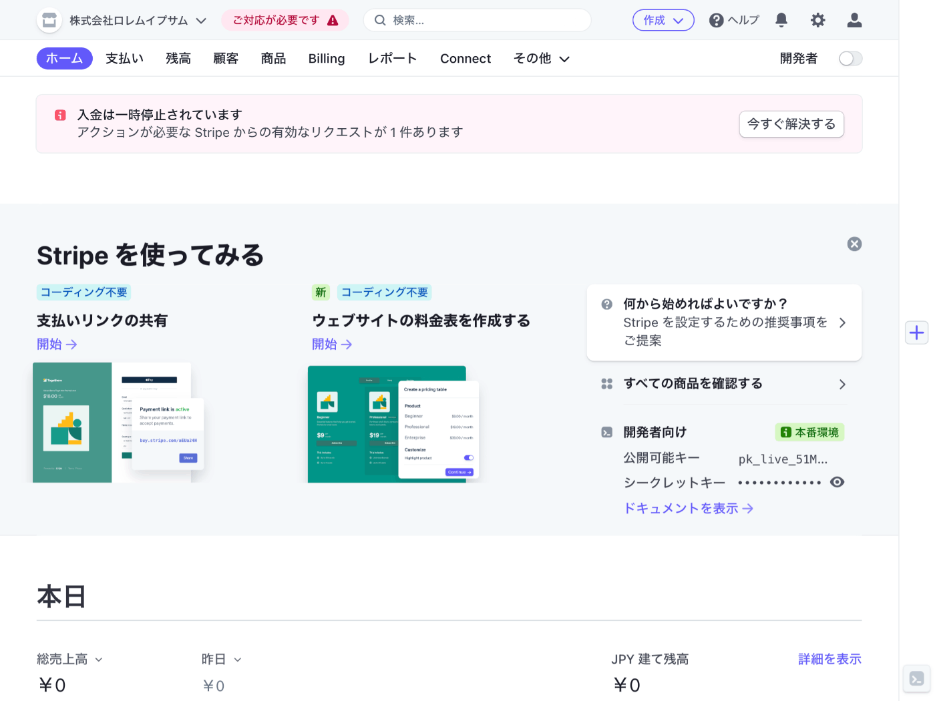Open the 作成 dropdown button

tap(663, 20)
